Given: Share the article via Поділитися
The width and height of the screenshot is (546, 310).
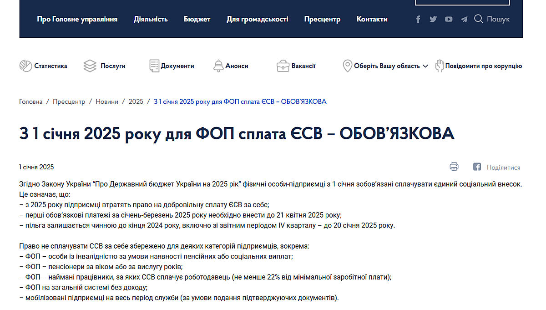Looking at the screenshot, I should pos(503,168).
